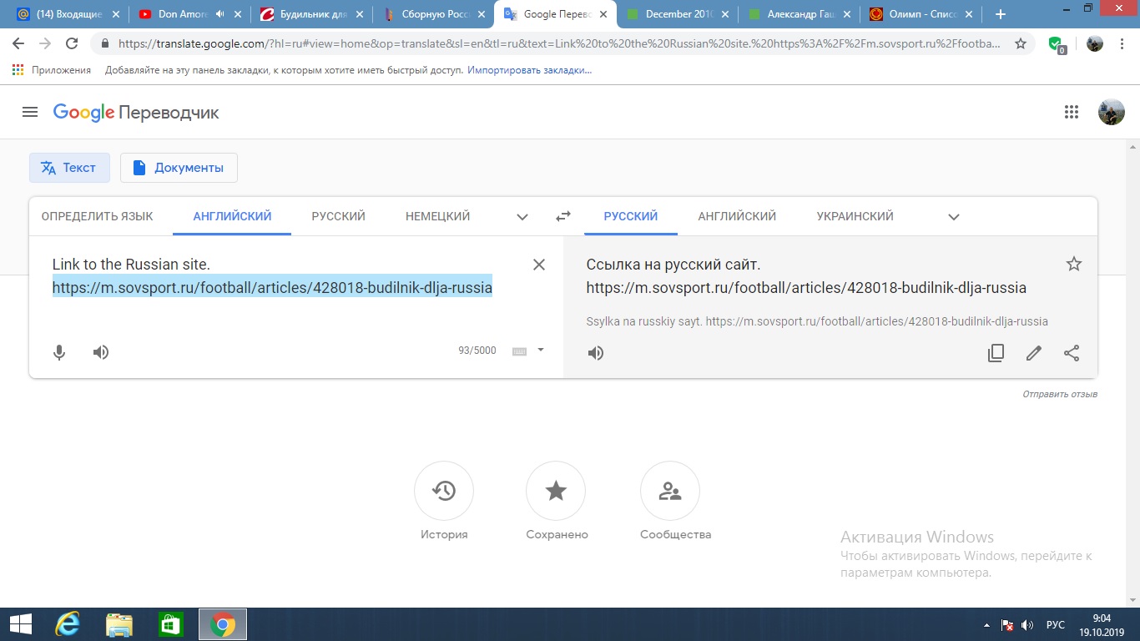Open saved translations (Сохранено)
Viewport: 1140px width, 641px height.
[556, 491]
